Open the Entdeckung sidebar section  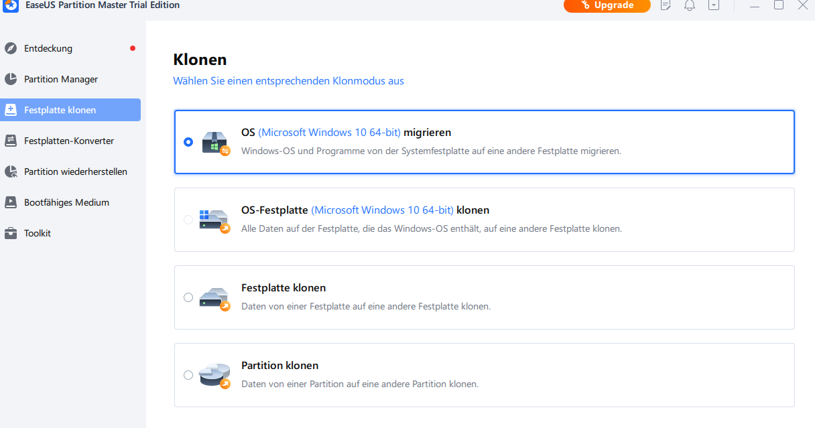(70, 48)
